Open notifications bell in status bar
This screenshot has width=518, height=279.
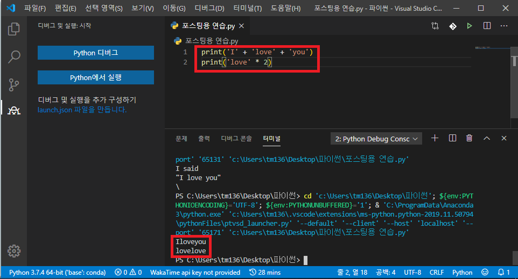pos(503,273)
